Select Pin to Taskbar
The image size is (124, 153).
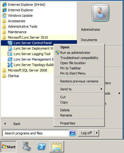pyautogui.click(x=71, y=68)
